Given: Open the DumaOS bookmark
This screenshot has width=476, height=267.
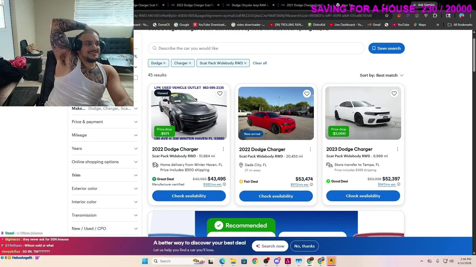Looking at the screenshot, I should pos(161,25).
